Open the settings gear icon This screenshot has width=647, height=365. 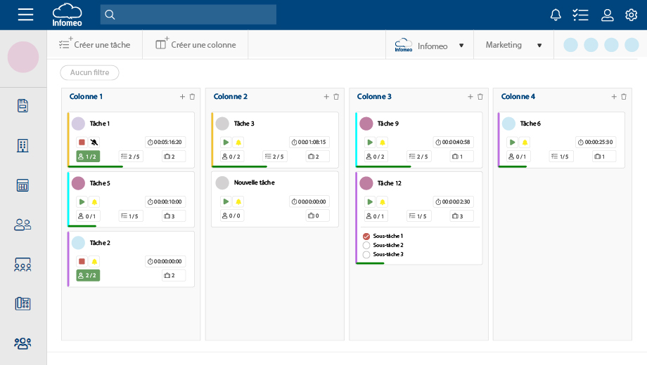(631, 15)
